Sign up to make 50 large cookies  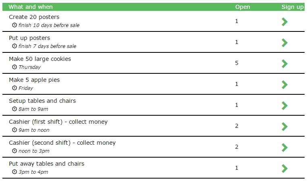click(284, 64)
